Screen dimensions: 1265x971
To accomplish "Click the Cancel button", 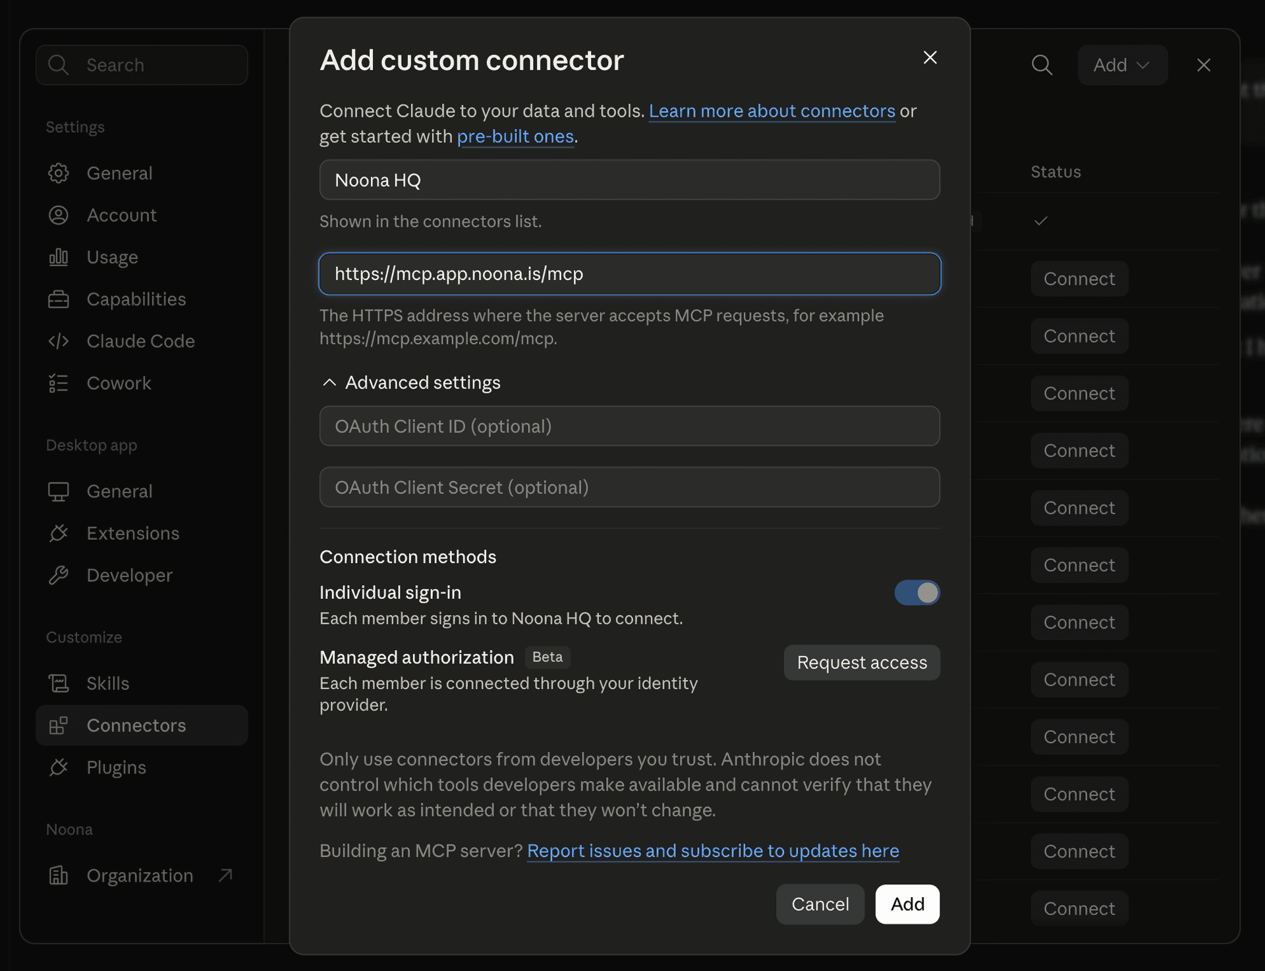I will [820, 904].
